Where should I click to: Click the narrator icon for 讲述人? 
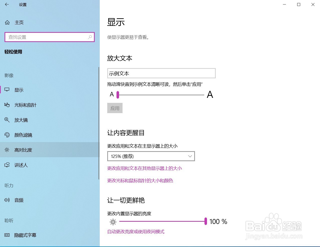point(7,165)
